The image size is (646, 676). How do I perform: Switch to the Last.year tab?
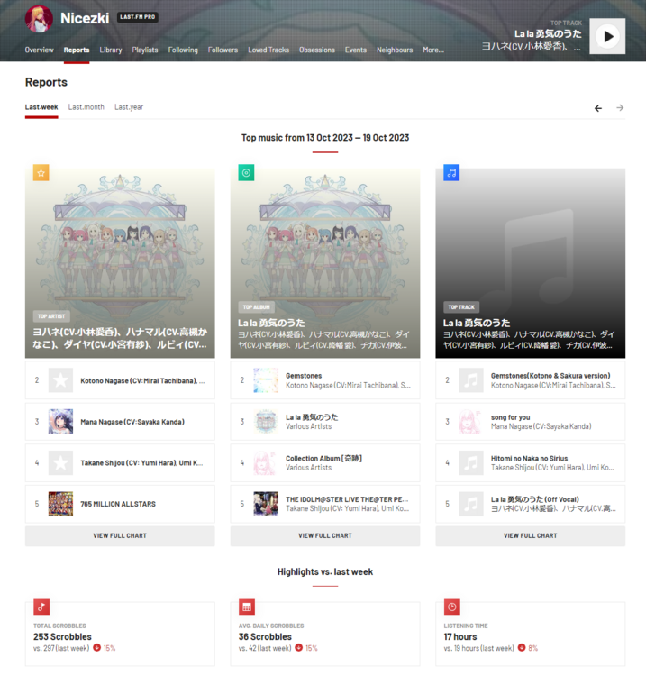(x=129, y=107)
